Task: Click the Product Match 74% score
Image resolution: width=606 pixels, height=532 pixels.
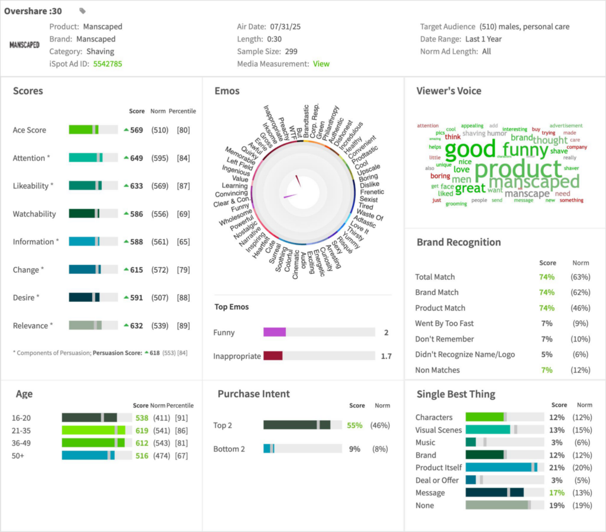Action: 546,308
